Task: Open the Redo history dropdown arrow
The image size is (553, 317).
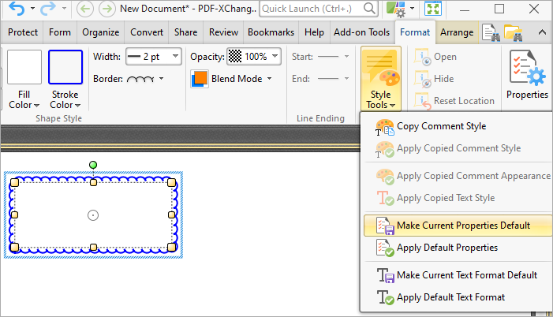Action: click(x=64, y=9)
